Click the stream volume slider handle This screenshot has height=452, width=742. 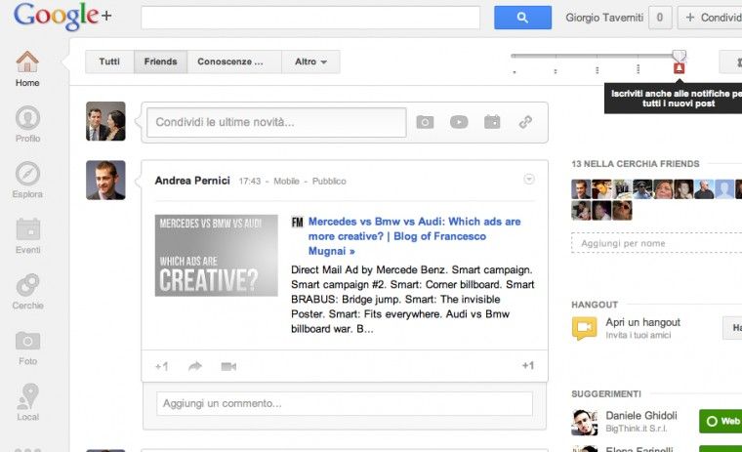pos(680,55)
